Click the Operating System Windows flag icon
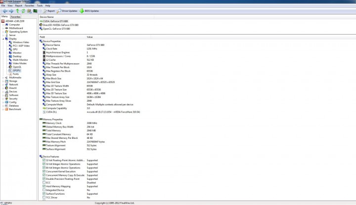This screenshot has width=356, height=205. [6, 32]
